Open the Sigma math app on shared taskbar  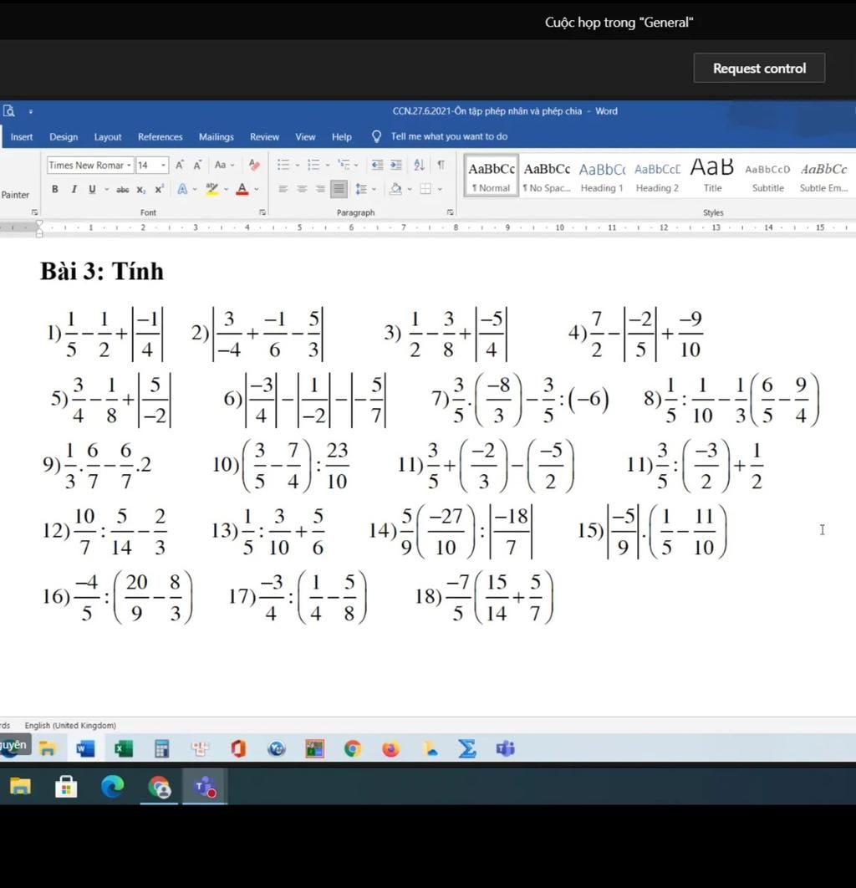(467, 748)
